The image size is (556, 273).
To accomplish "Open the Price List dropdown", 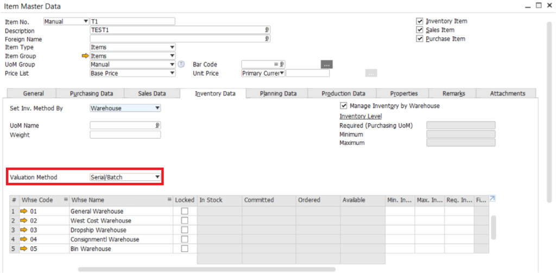I will (132, 73).
